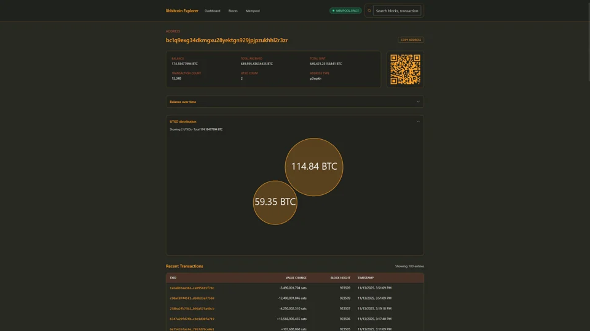The image size is (590, 331).
Task: Click value -4,250,002,310 sats
Action: pyautogui.click(x=293, y=308)
